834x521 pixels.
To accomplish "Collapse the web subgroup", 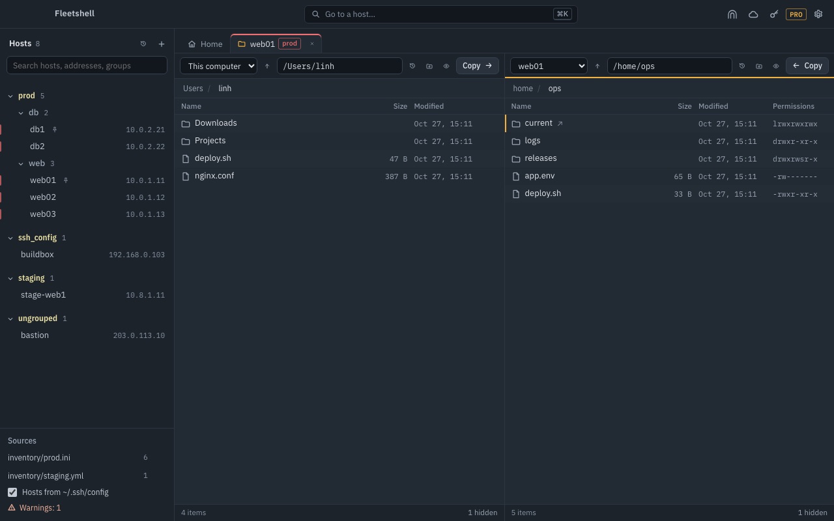I will 21,163.
